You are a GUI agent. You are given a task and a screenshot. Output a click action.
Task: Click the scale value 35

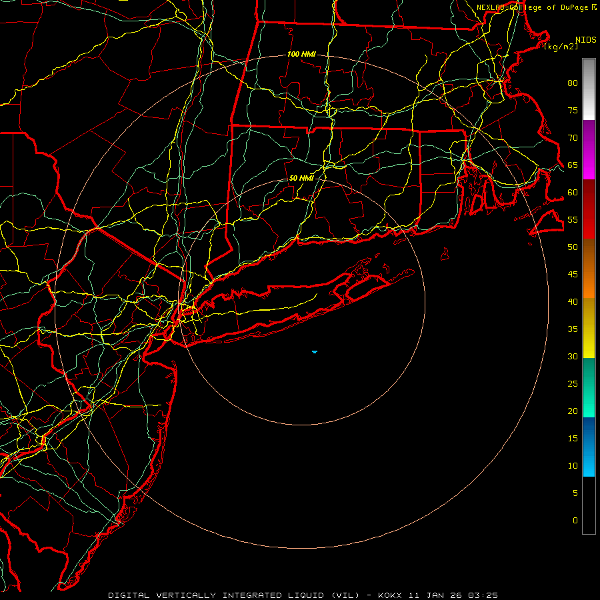(573, 329)
